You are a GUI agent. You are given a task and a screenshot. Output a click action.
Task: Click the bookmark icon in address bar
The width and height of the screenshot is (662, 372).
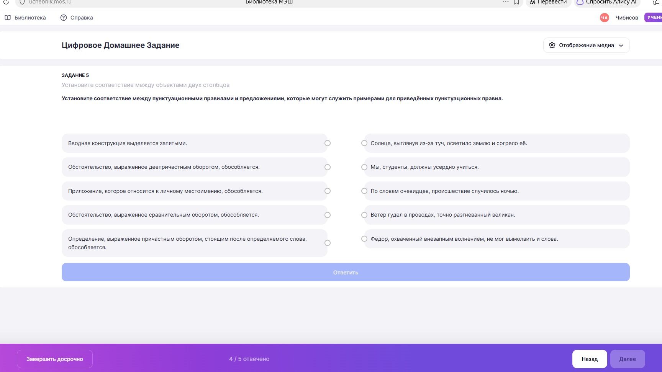coord(516,2)
